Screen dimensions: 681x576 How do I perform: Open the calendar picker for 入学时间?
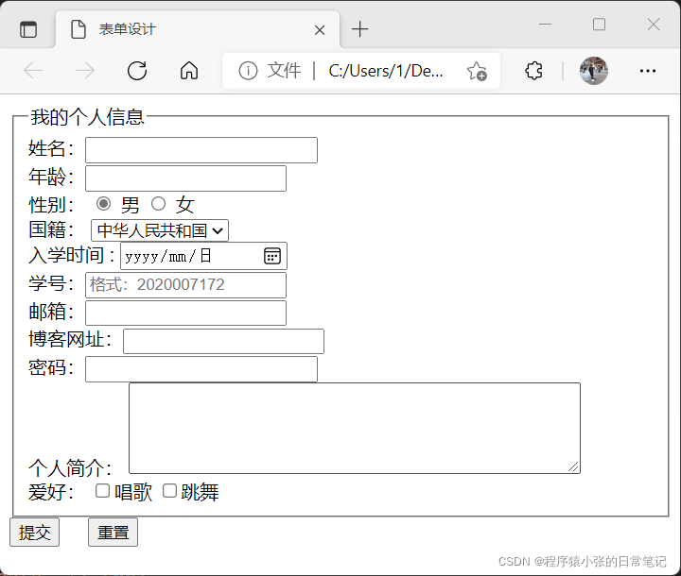272,256
